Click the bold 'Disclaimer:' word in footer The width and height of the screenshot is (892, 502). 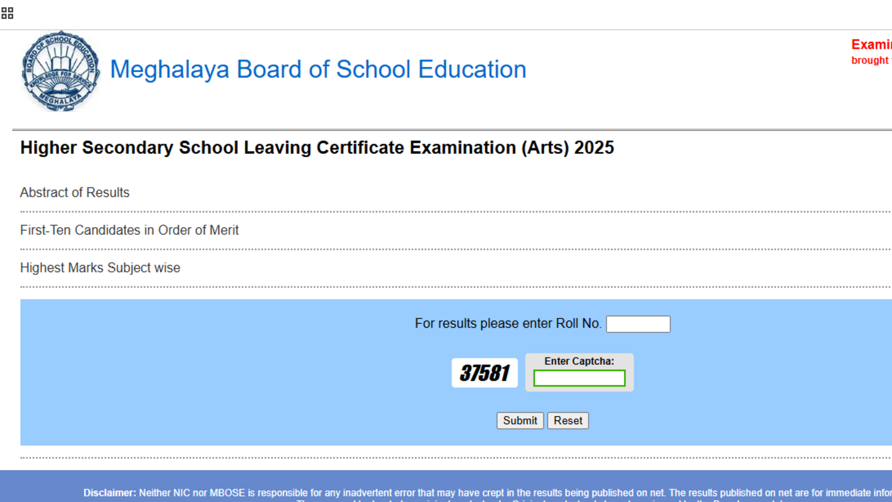point(109,493)
